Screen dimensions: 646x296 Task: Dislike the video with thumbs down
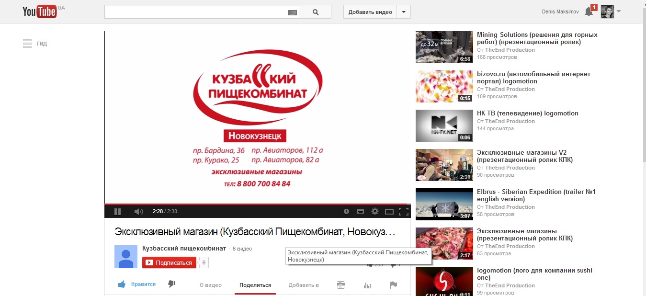pos(171,284)
